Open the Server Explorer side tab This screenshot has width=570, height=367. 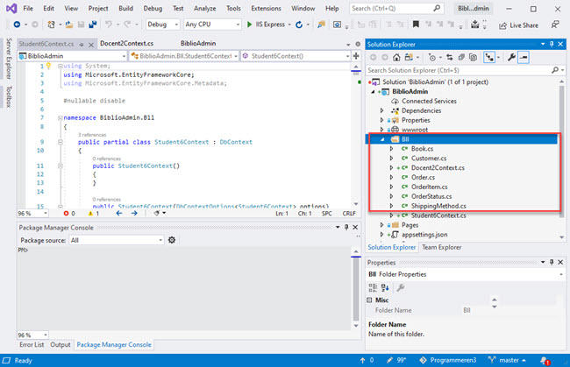pos(9,59)
